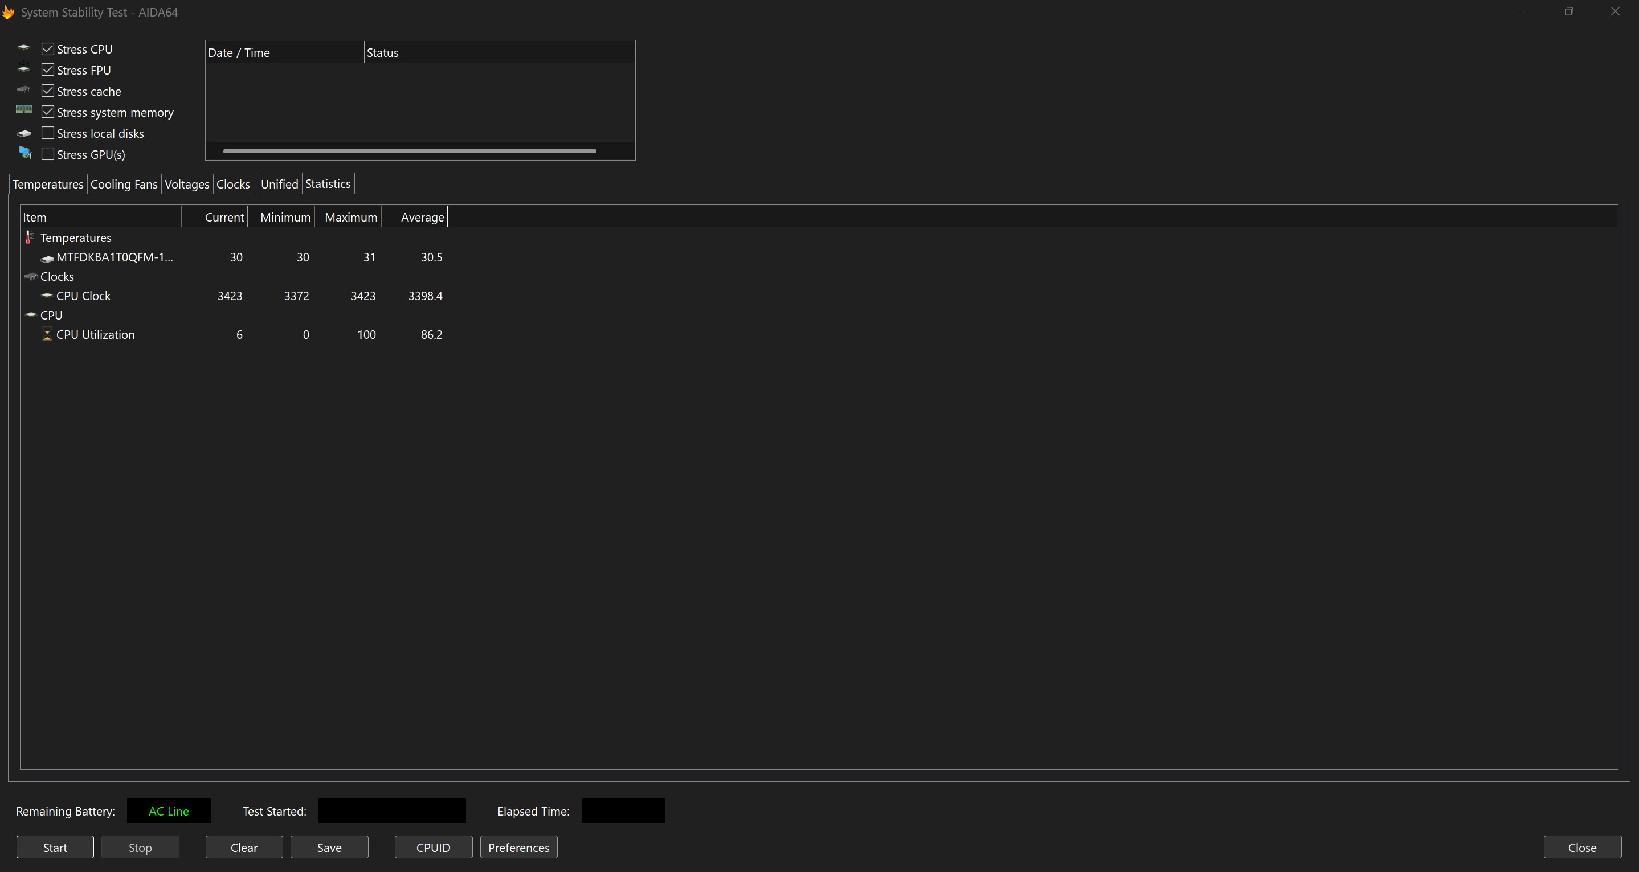This screenshot has width=1639, height=872.
Task: Select the MTFDKBA1T0QFM-1... drive row
Action: (234, 257)
